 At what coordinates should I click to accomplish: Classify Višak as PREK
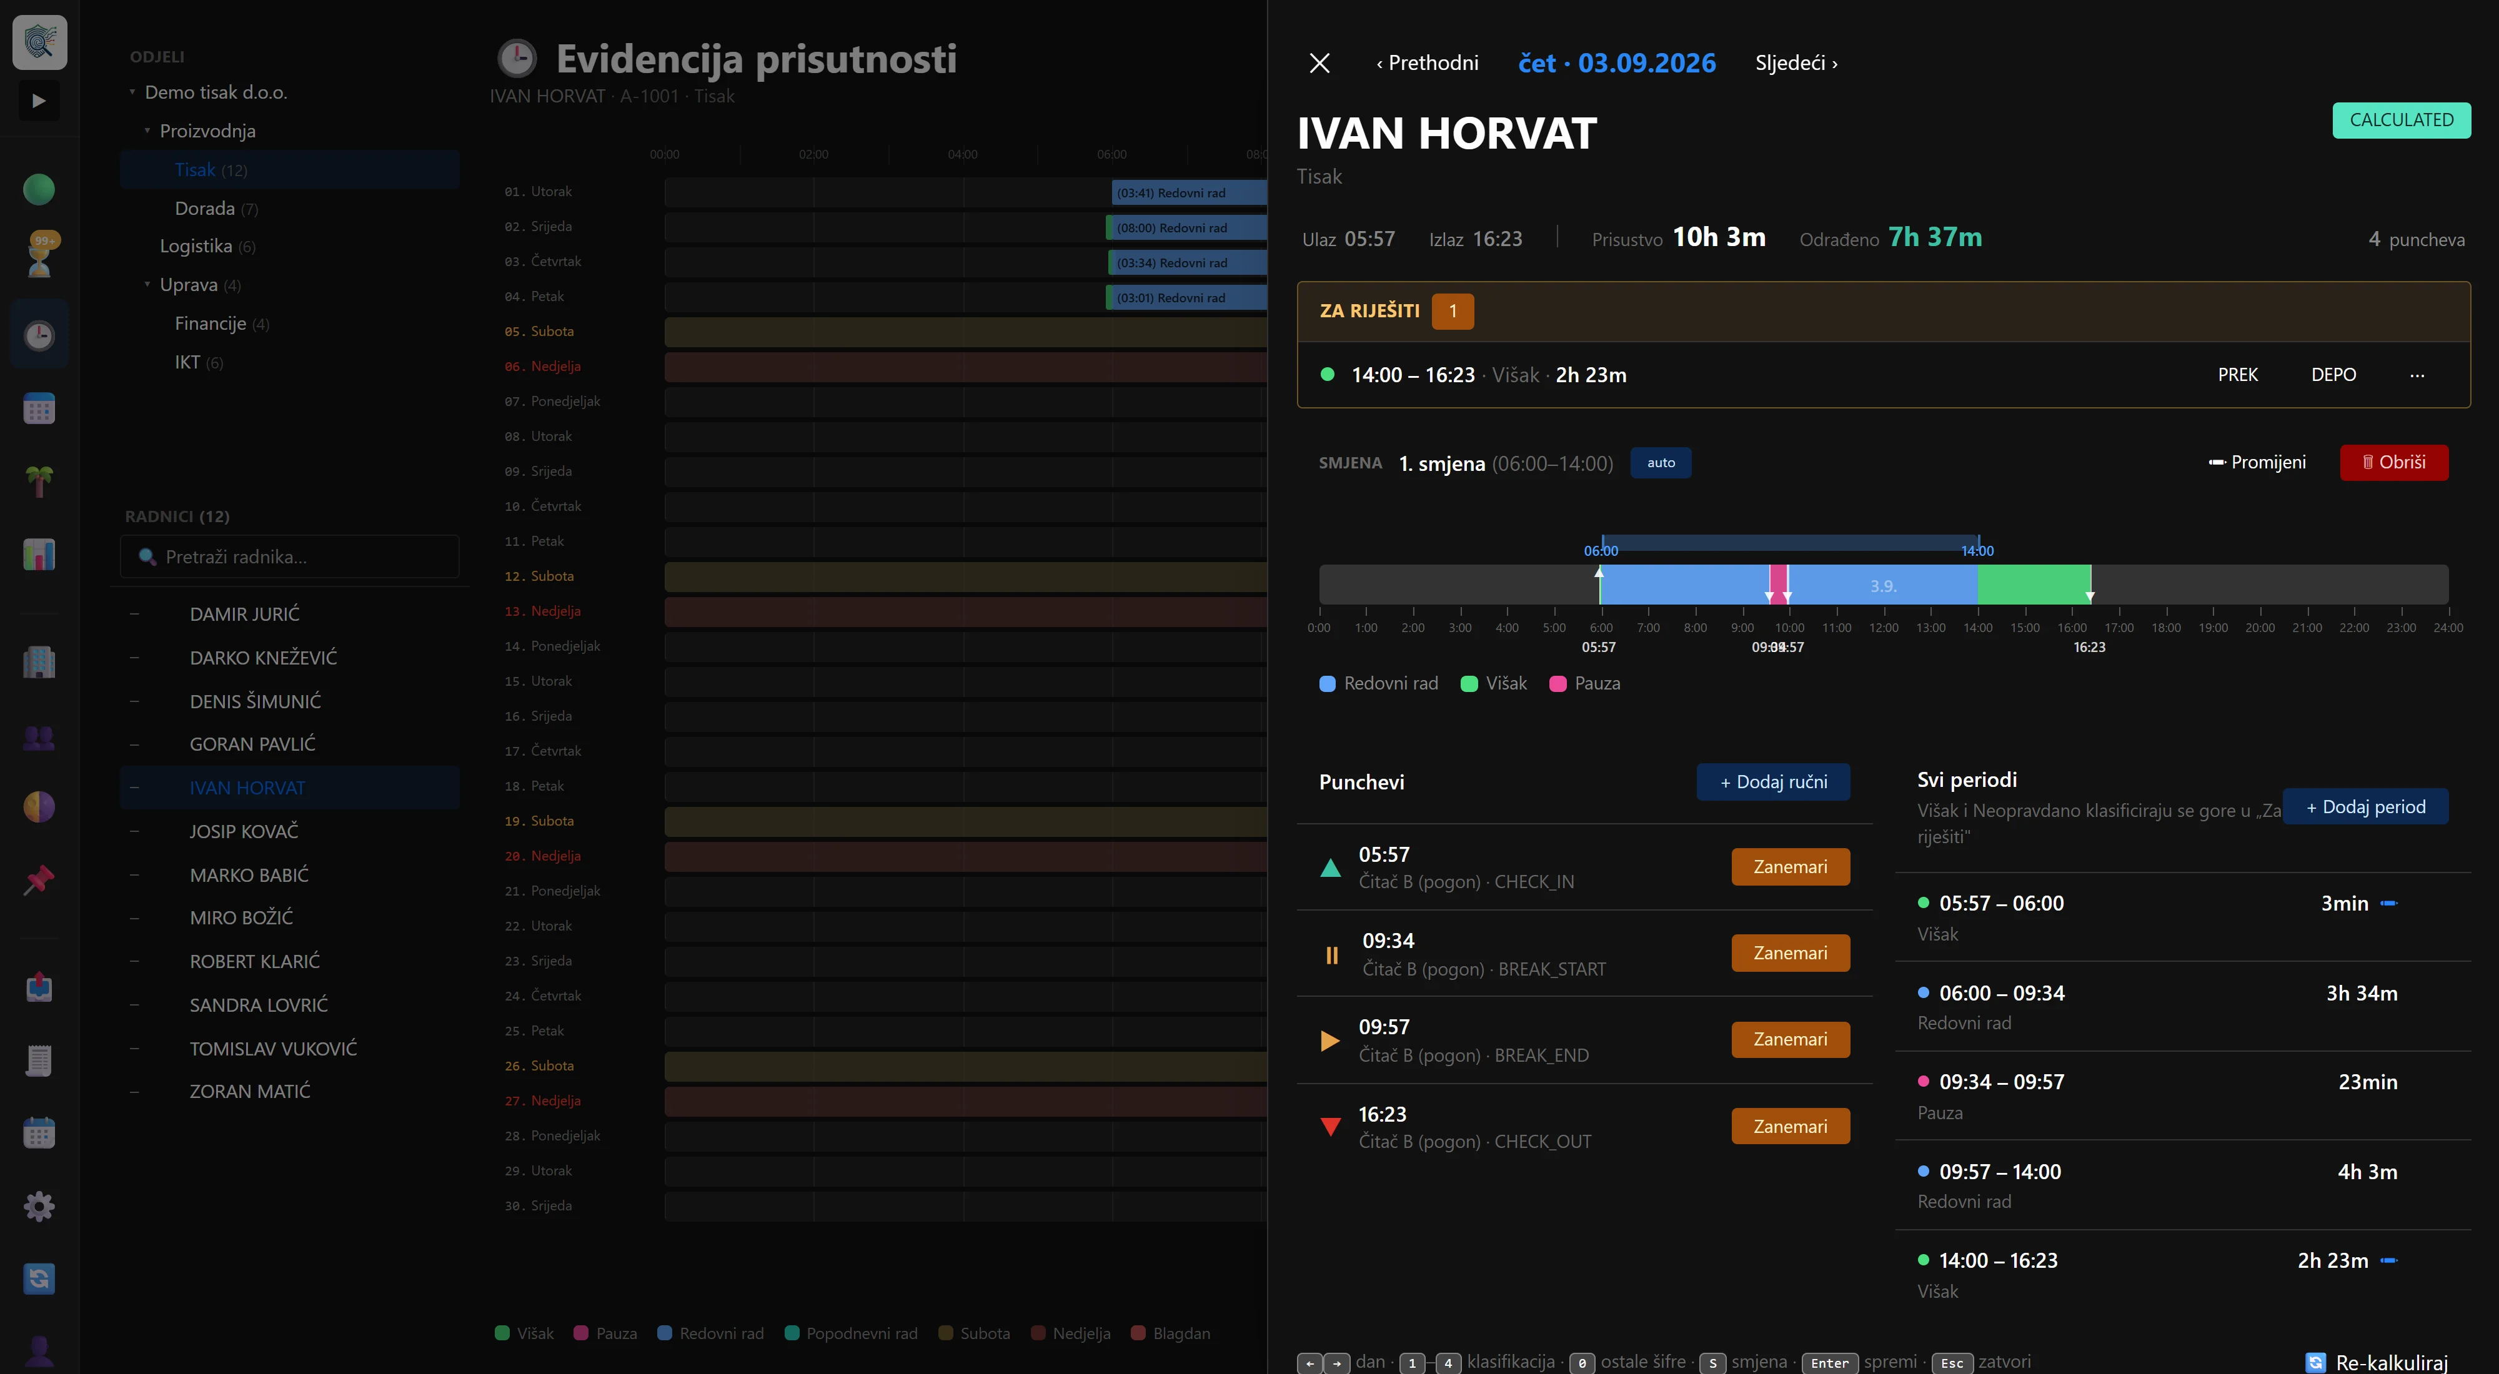2237,374
